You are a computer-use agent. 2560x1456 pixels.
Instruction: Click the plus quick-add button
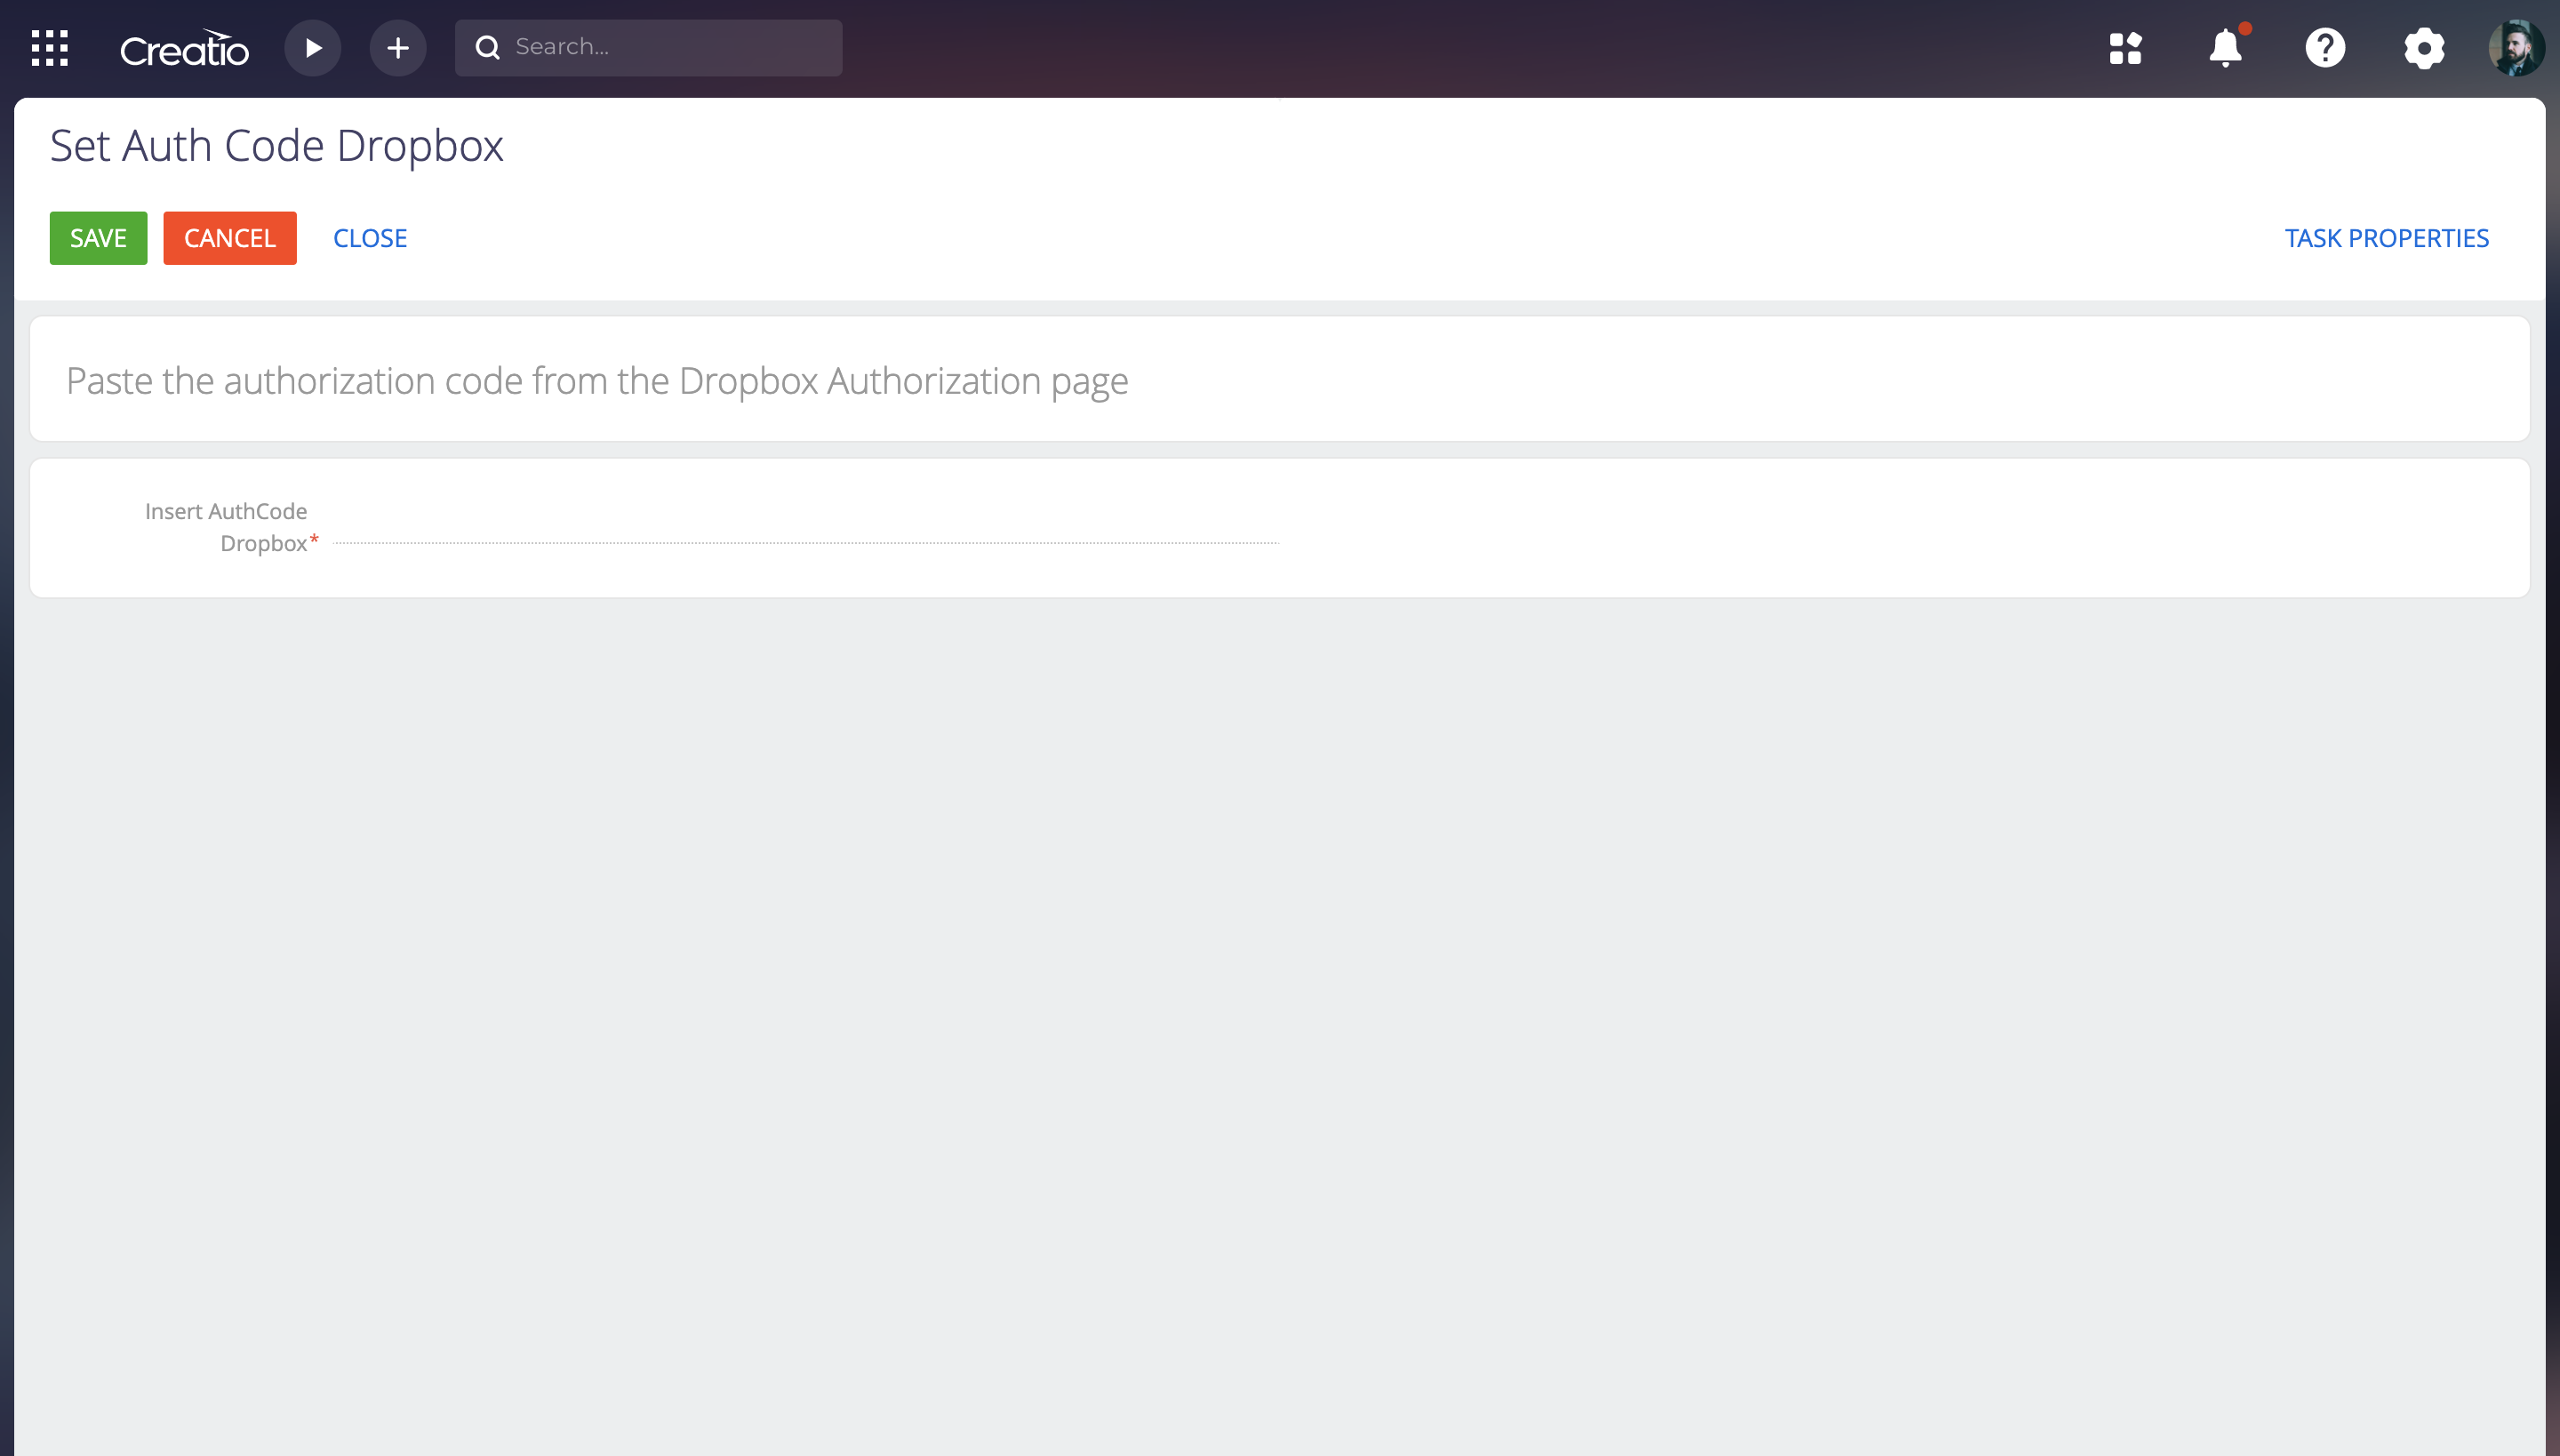point(398,48)
